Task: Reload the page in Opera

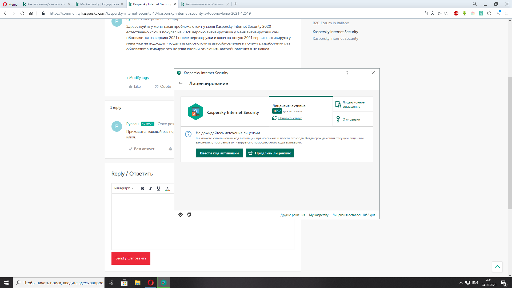Action: 22,13
